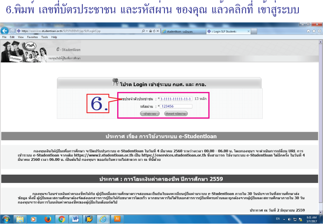
Task: Click the e-Studentloan announcement header bar
Action: [x=160, y=136]
